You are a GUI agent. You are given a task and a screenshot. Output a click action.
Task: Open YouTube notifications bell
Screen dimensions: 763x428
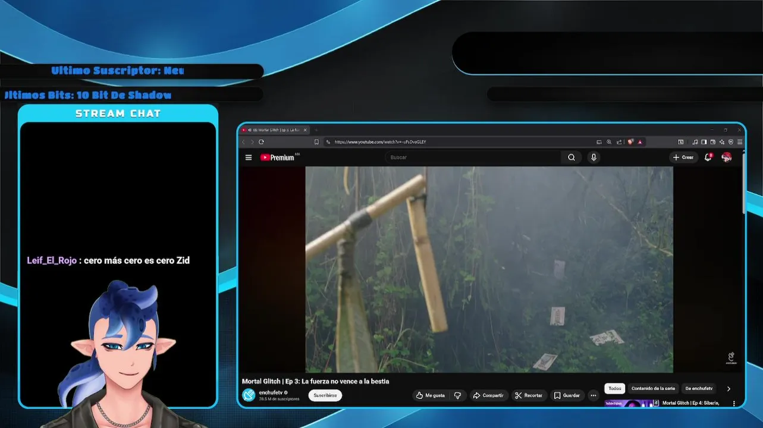point(708,158)
